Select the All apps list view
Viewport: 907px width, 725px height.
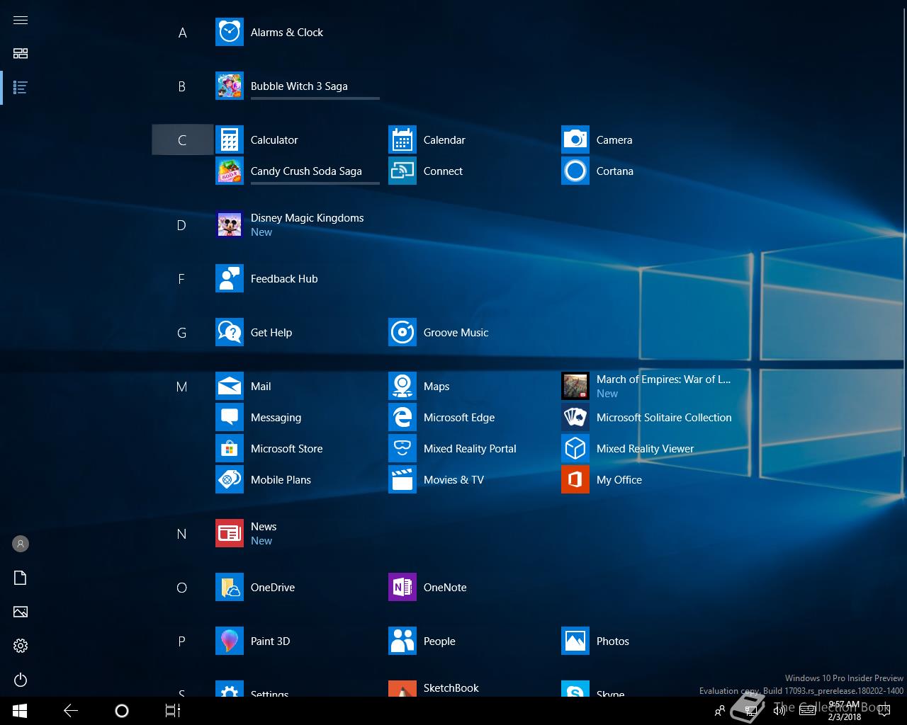point(21,88)
